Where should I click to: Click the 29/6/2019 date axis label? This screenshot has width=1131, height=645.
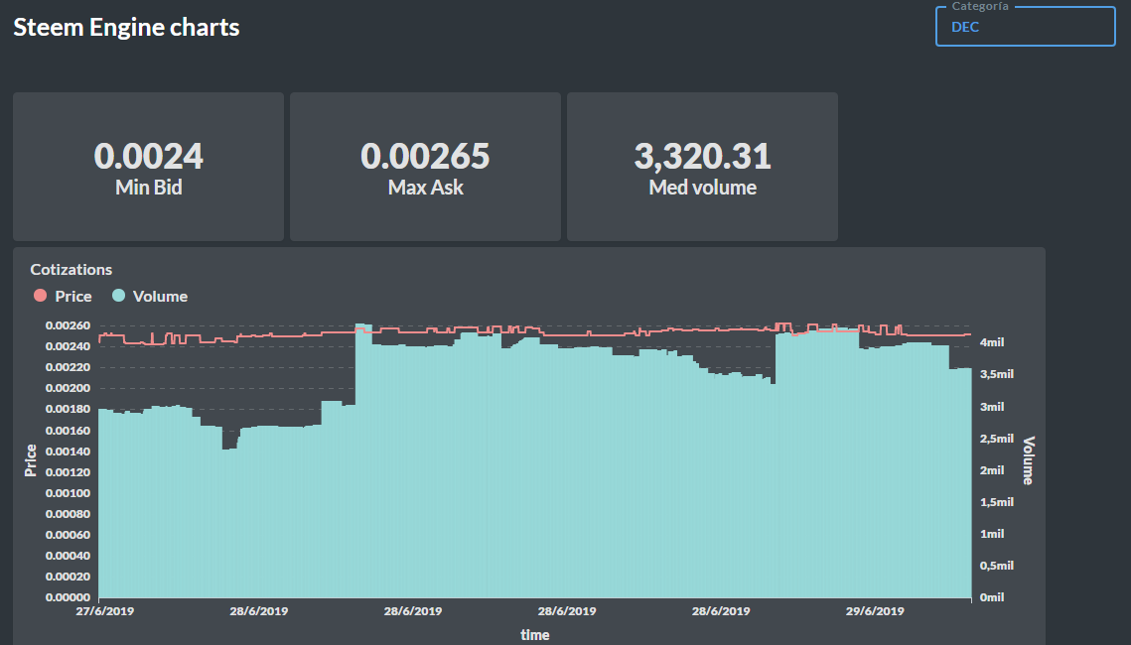pyautogui.click(x=876, y=611)
